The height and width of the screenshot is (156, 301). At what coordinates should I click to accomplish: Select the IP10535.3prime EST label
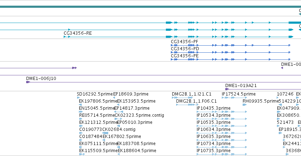tap(214, 122)
